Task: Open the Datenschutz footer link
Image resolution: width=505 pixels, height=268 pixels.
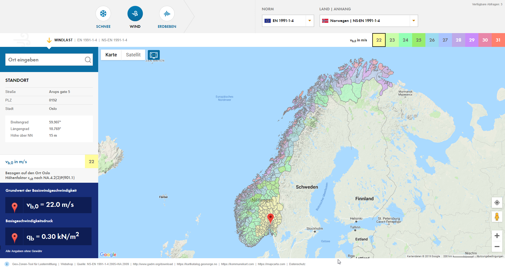Action: [x=297, y=264]
